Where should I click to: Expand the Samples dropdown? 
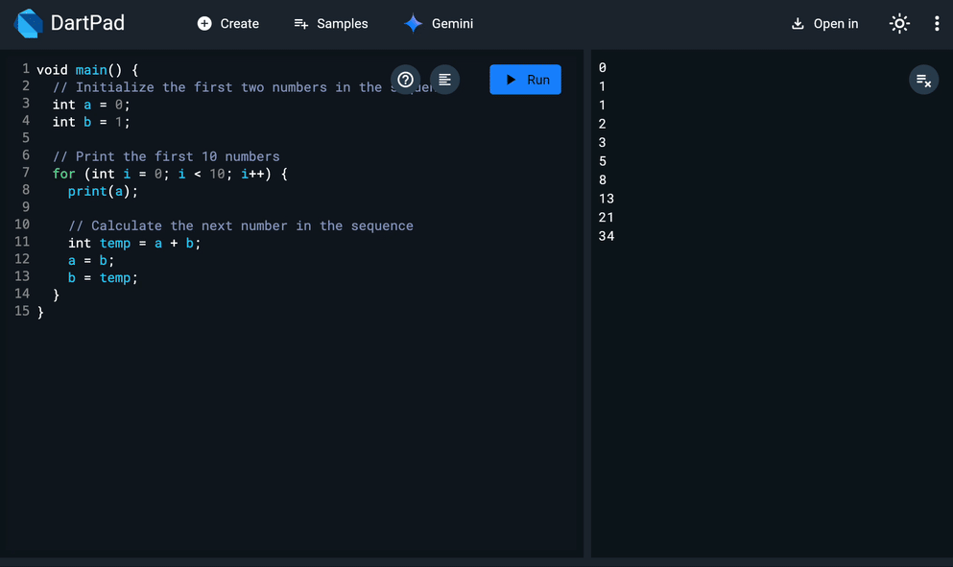tap(331, 23)
